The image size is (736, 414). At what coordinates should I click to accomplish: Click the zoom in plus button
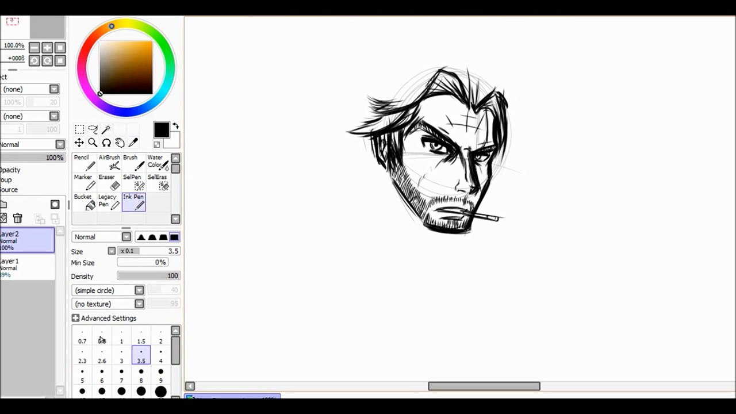point(47,48)
